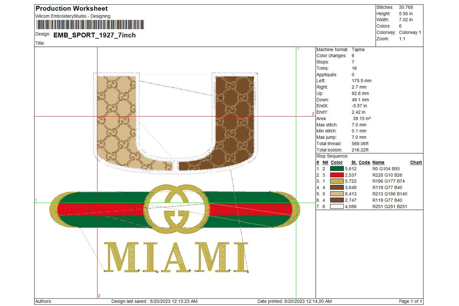Click the 'Chart' column header
Viewport: 459px width, 306px height.
pyautogui.click(x=416, y=163)
